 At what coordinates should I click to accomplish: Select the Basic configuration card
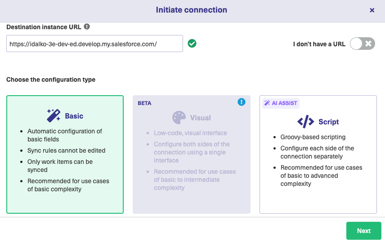[65, 154]
